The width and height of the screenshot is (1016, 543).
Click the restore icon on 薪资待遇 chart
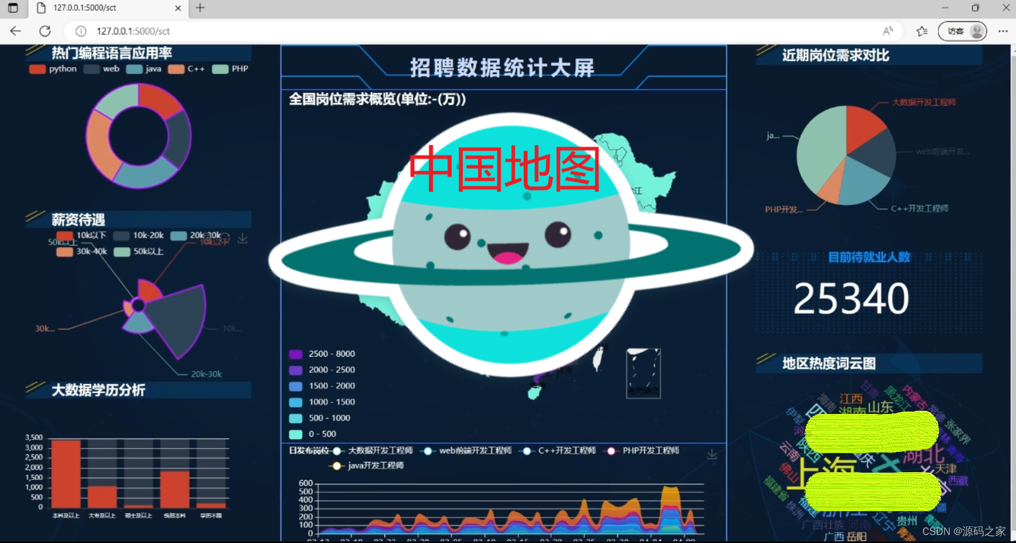pyautogui.click(x=225, y=237)
